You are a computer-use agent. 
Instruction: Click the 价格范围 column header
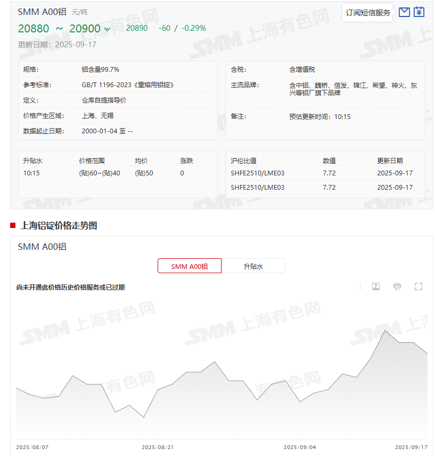[x=92, y=161]
